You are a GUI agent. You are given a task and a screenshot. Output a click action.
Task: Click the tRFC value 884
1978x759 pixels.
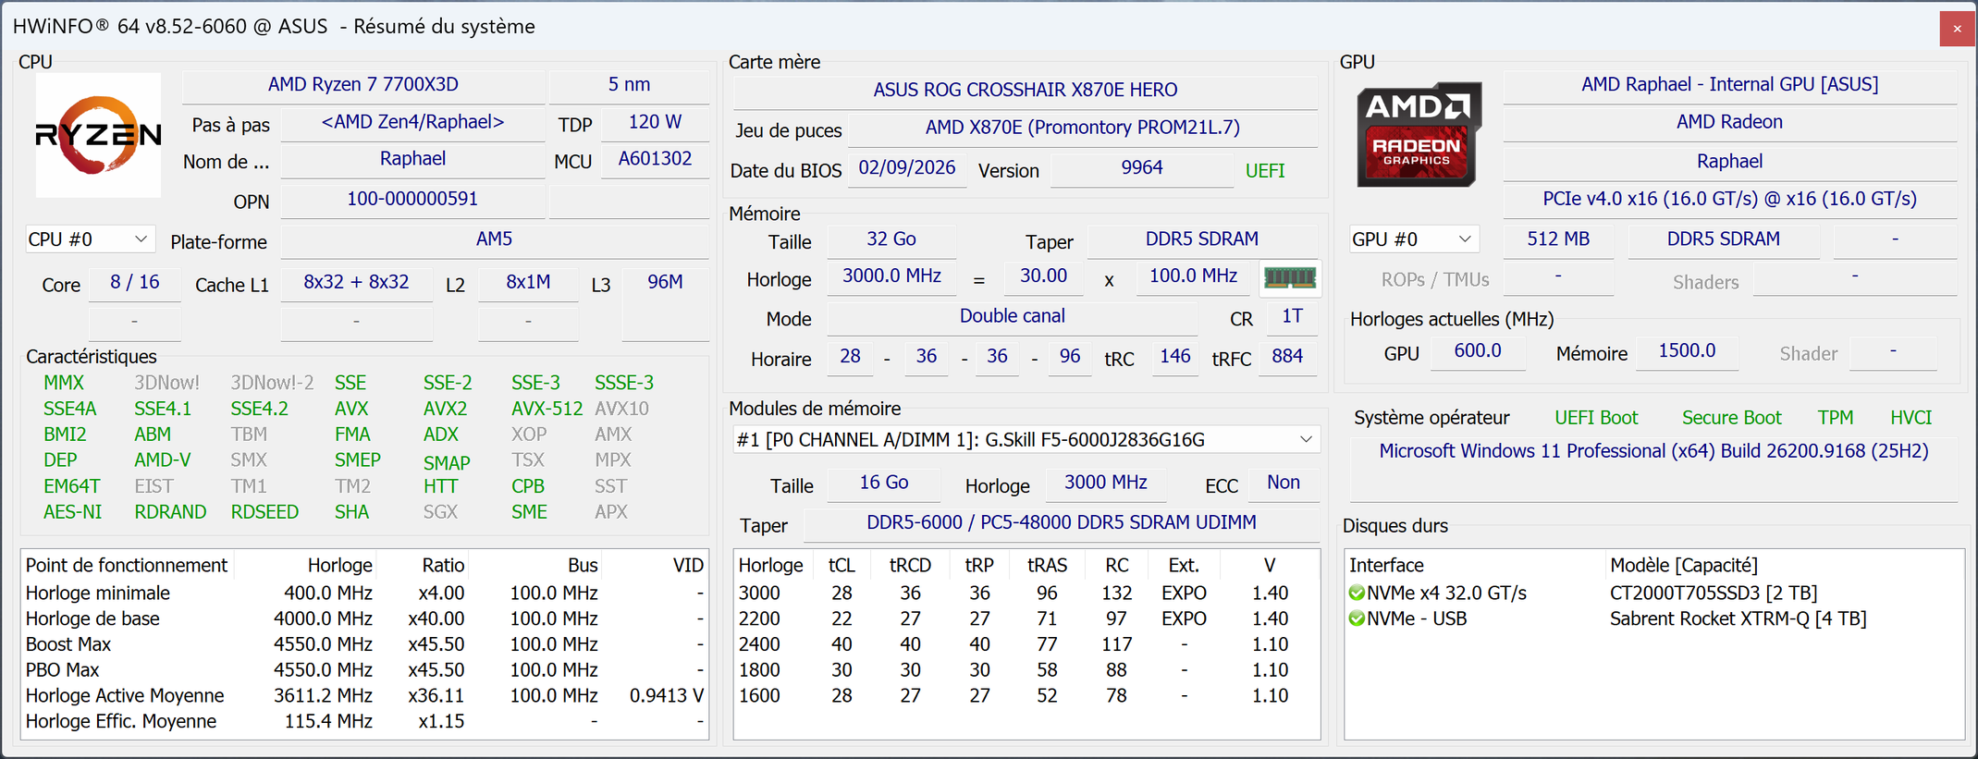click(1287, 357)
